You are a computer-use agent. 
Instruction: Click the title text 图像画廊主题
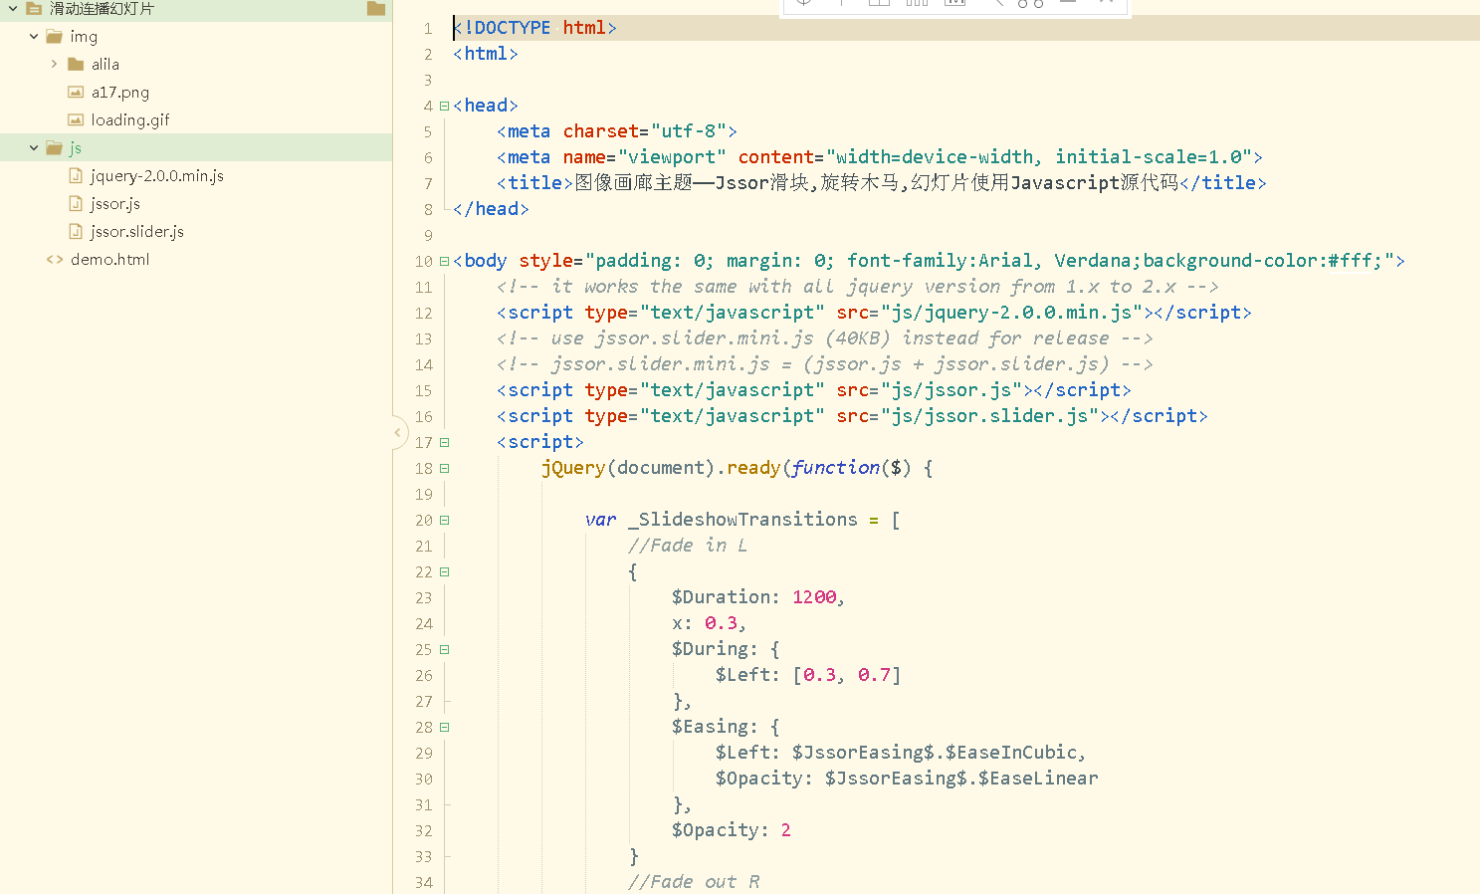coord(633,183)
